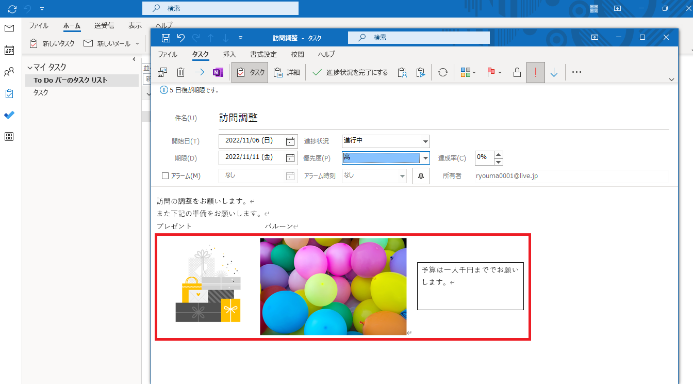
Task: Click the Recurrence circular arrows icon
Action: (x=442, y=73)
